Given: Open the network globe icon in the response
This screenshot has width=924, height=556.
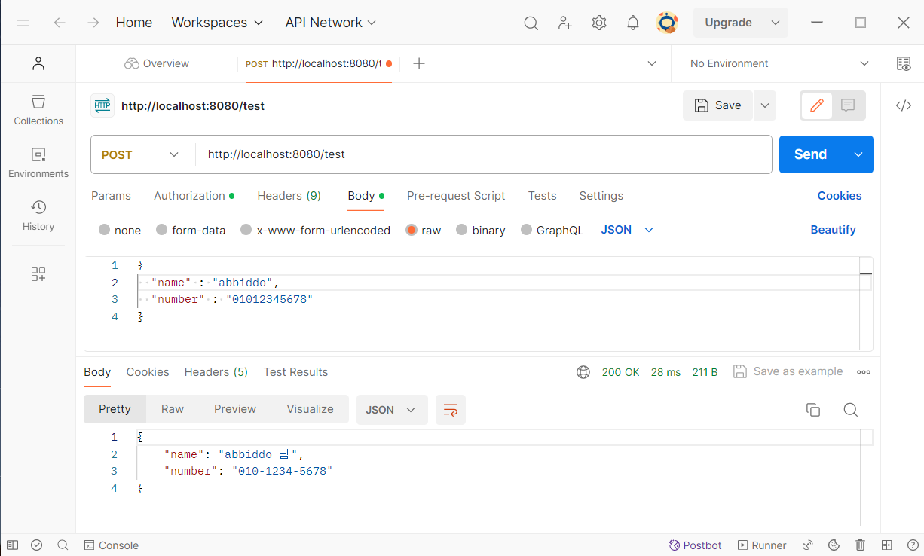Looking at the screenshot, I should point(583,371).
